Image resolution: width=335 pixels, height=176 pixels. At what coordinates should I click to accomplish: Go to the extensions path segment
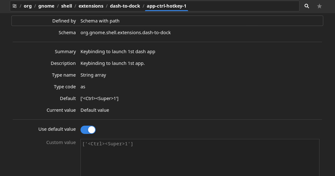[91, 6]
